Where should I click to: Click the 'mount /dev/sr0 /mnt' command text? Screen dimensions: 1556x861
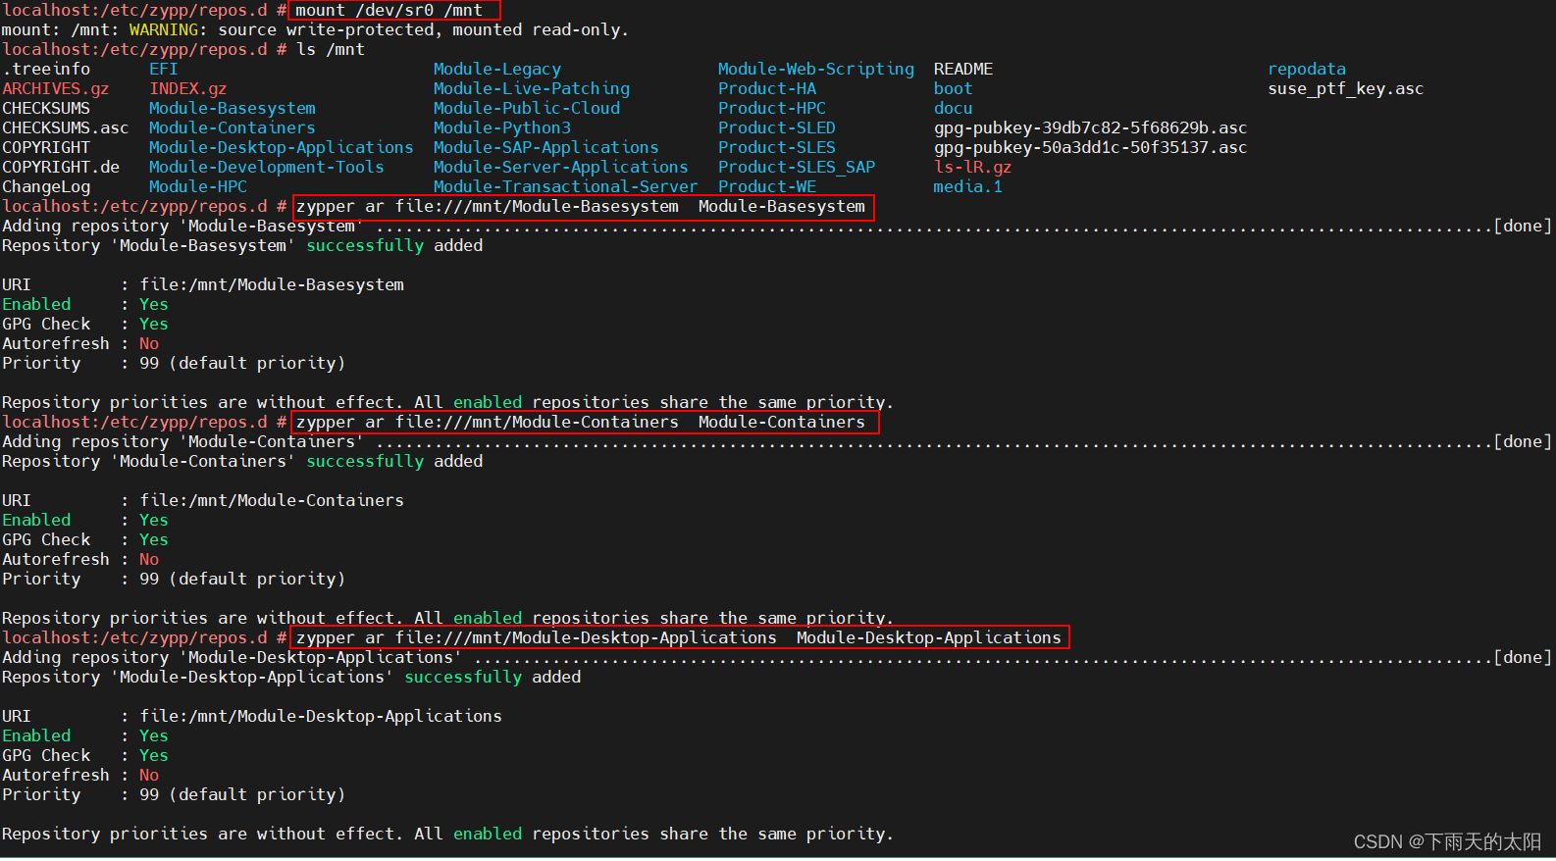point(389,10)
